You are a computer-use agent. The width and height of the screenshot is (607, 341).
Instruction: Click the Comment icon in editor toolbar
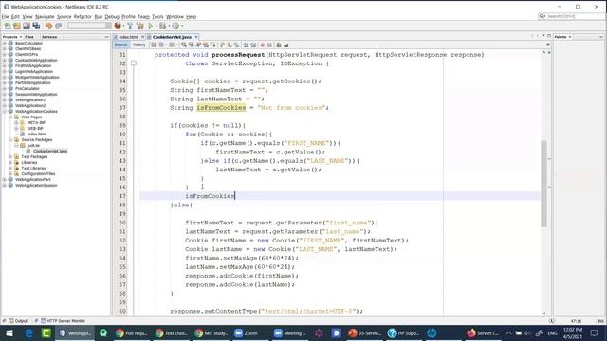point(279,45)
